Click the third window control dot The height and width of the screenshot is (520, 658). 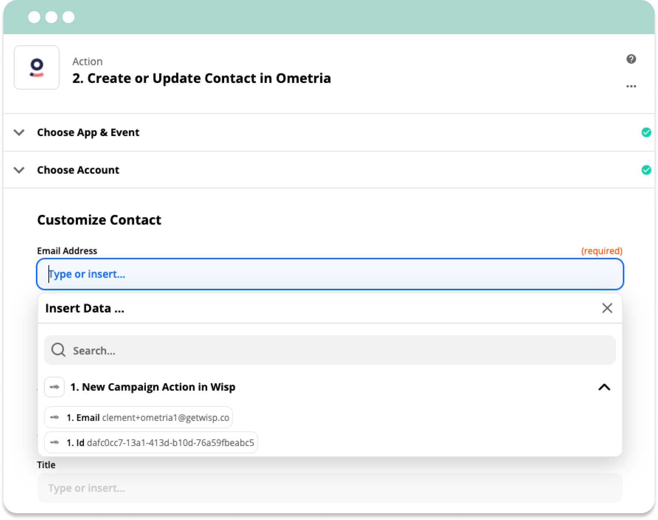pyautogui.click(x=68, y=17)
